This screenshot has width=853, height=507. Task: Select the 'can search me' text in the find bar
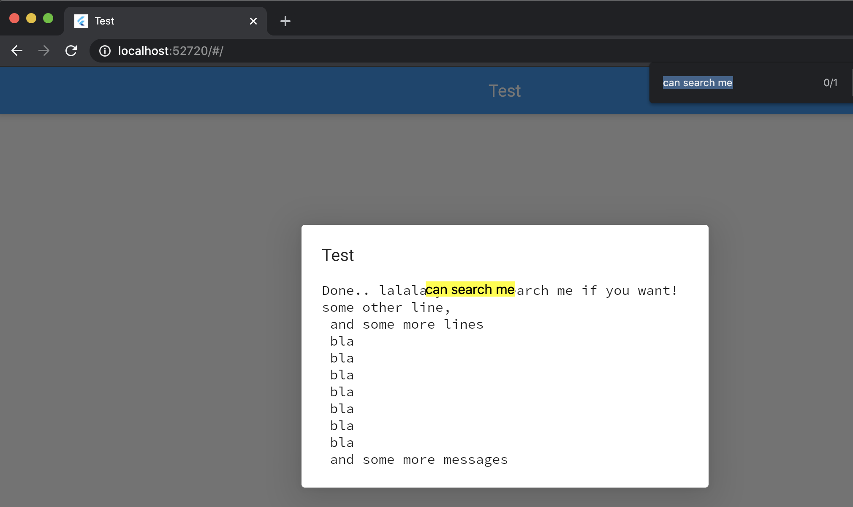point(697,82)
